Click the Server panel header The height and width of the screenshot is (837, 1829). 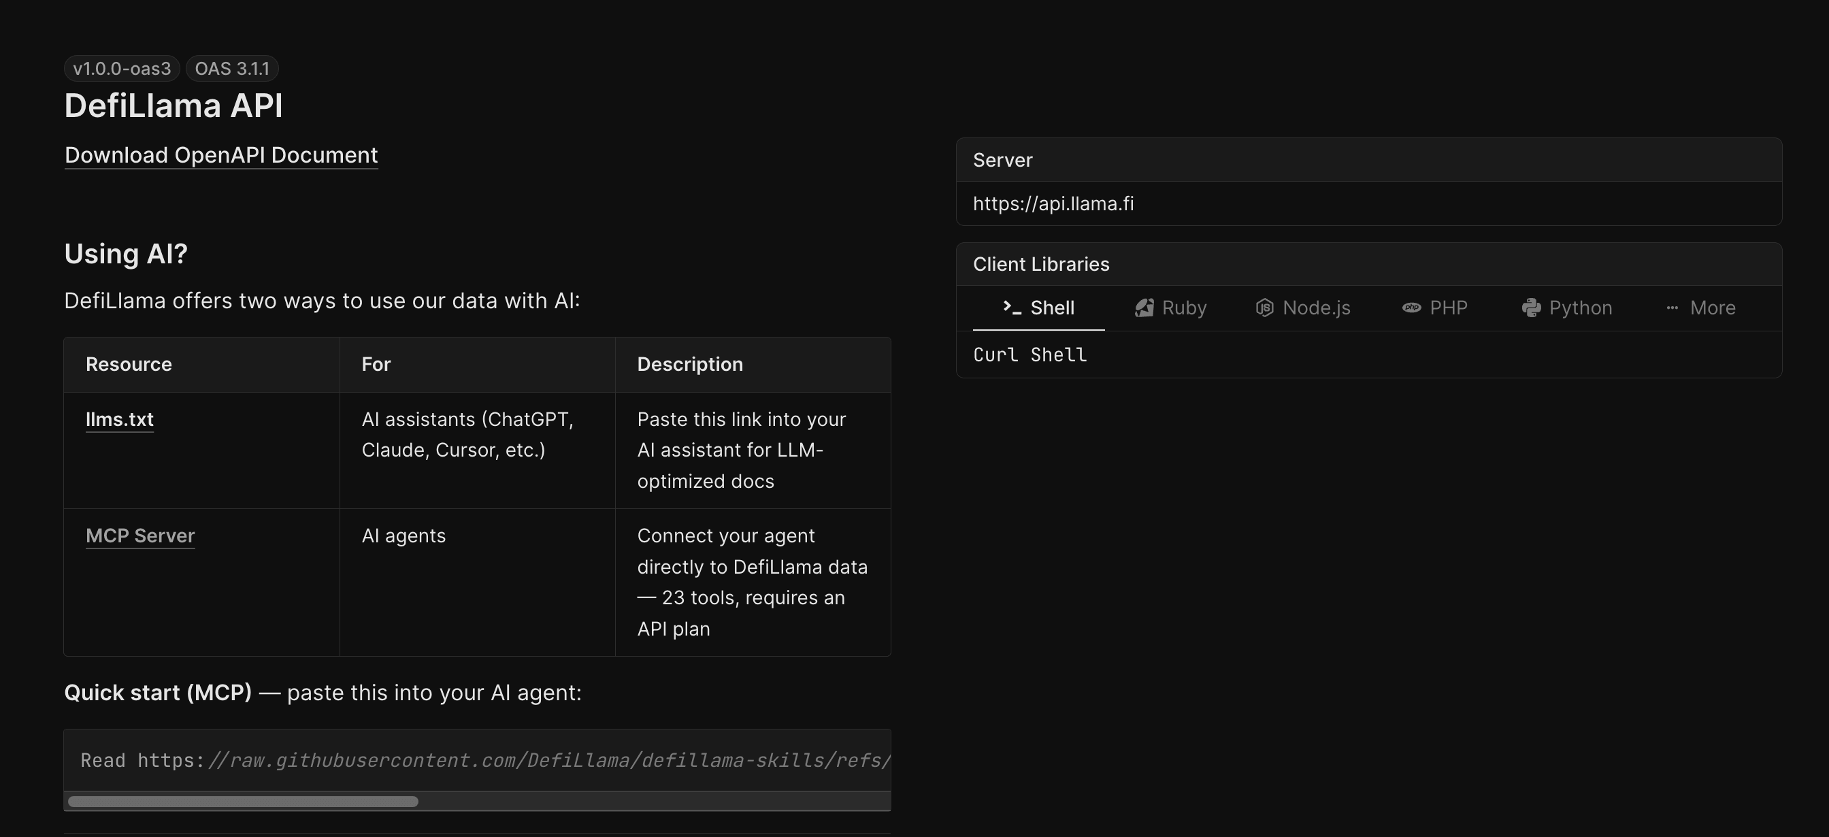[x=1369, y=160]
